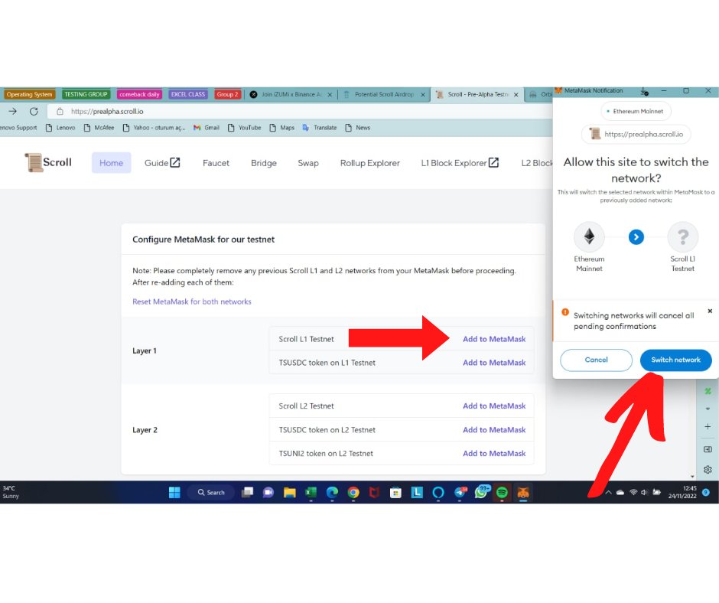
Task: Open the McAfee bookmark
Action: point(99,128)
